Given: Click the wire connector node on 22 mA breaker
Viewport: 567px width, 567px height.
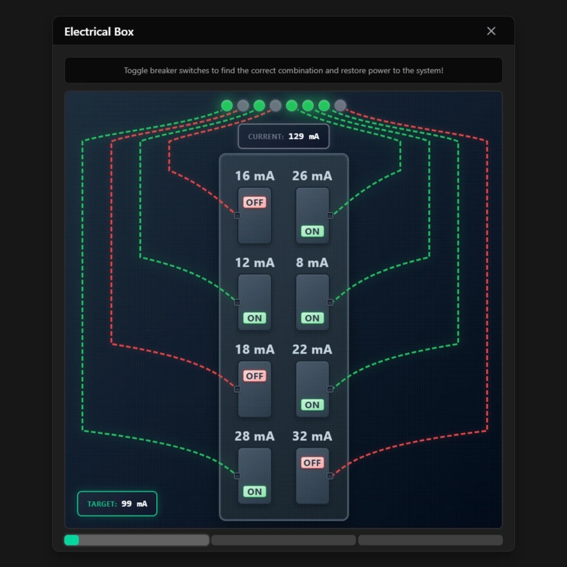Looking at the screenshot, I should [330, 389].
